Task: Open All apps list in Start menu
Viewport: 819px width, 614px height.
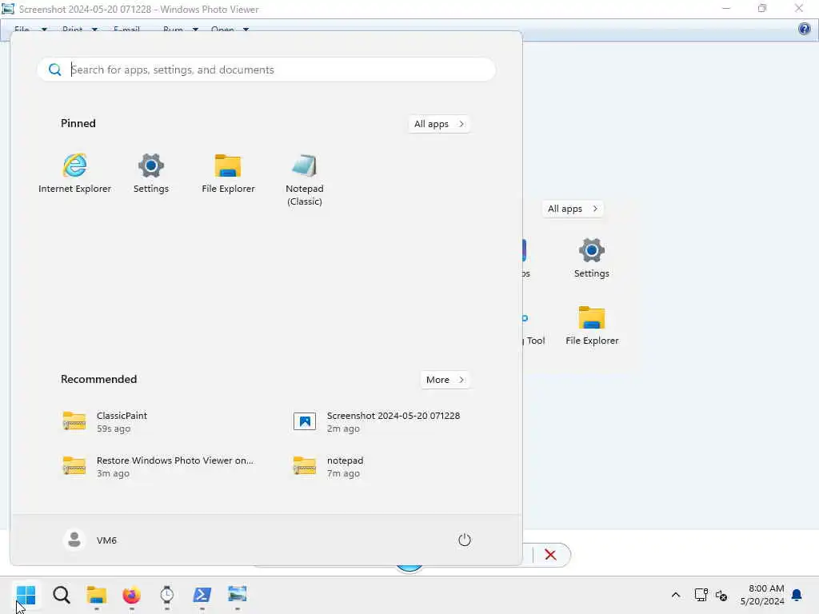Action: [439, 124]
